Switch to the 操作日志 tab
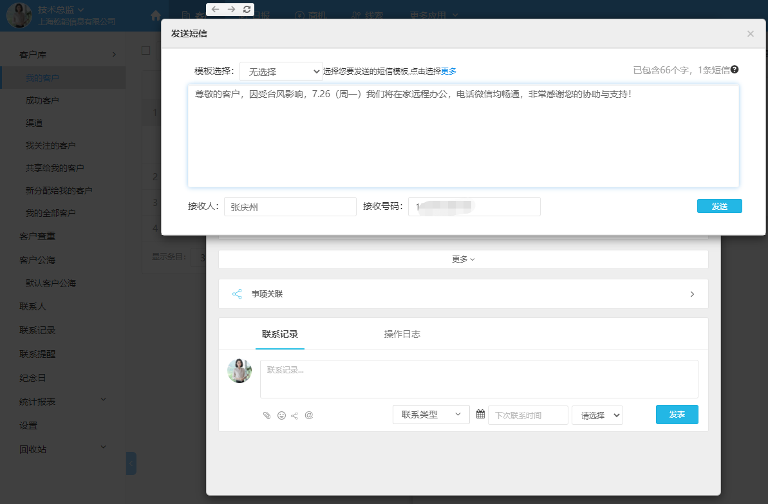Image resolution: width=768 pixels, height=504 pixels. point(402,334)
